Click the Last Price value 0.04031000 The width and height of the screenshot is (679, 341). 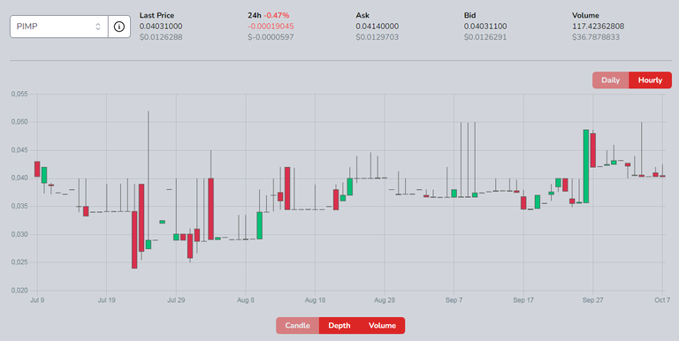(x=161, y=27)
